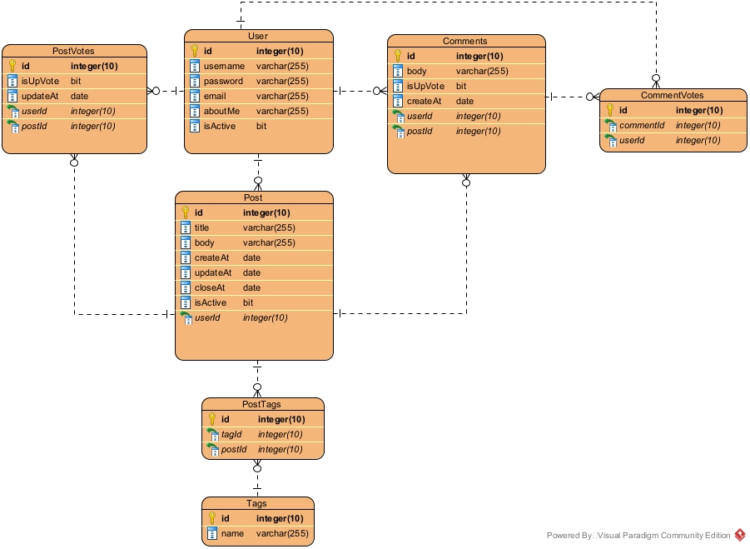This screenshot has width=750, height=549.
Task: Click the varchar(255) type of the Tags name column
Action: [282, 533]
